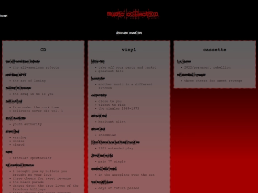Select album 'the drug in me is you'

pyautogui.click(x=33, y=94)
